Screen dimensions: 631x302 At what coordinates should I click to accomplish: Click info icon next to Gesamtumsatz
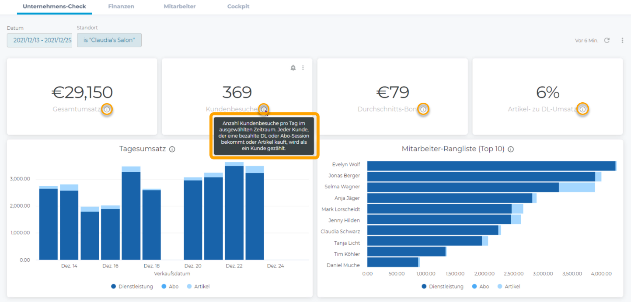tap(107, 109)
